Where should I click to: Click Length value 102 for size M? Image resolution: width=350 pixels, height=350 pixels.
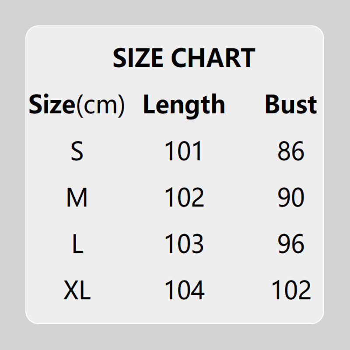184,198
